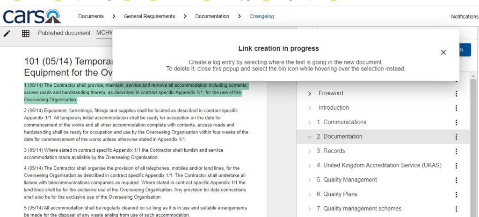
Task: Open three-dot menu for Quality Plans
Action: (456, 195)
